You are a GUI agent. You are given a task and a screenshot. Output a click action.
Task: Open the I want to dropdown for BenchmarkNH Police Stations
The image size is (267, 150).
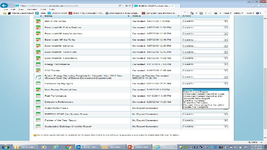(205, 27)
